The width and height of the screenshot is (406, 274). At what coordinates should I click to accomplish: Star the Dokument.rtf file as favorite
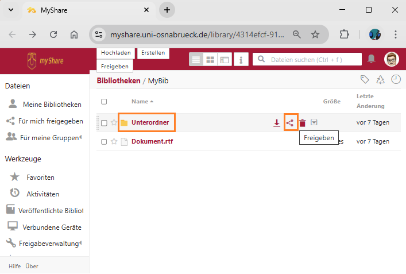tap(114, 141)
